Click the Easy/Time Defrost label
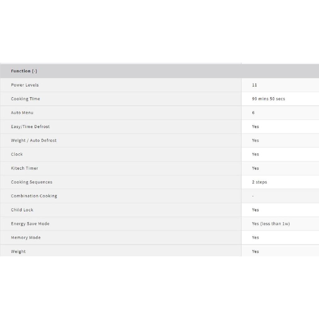Viewport: 319px width, 319px height. [30, 126]
